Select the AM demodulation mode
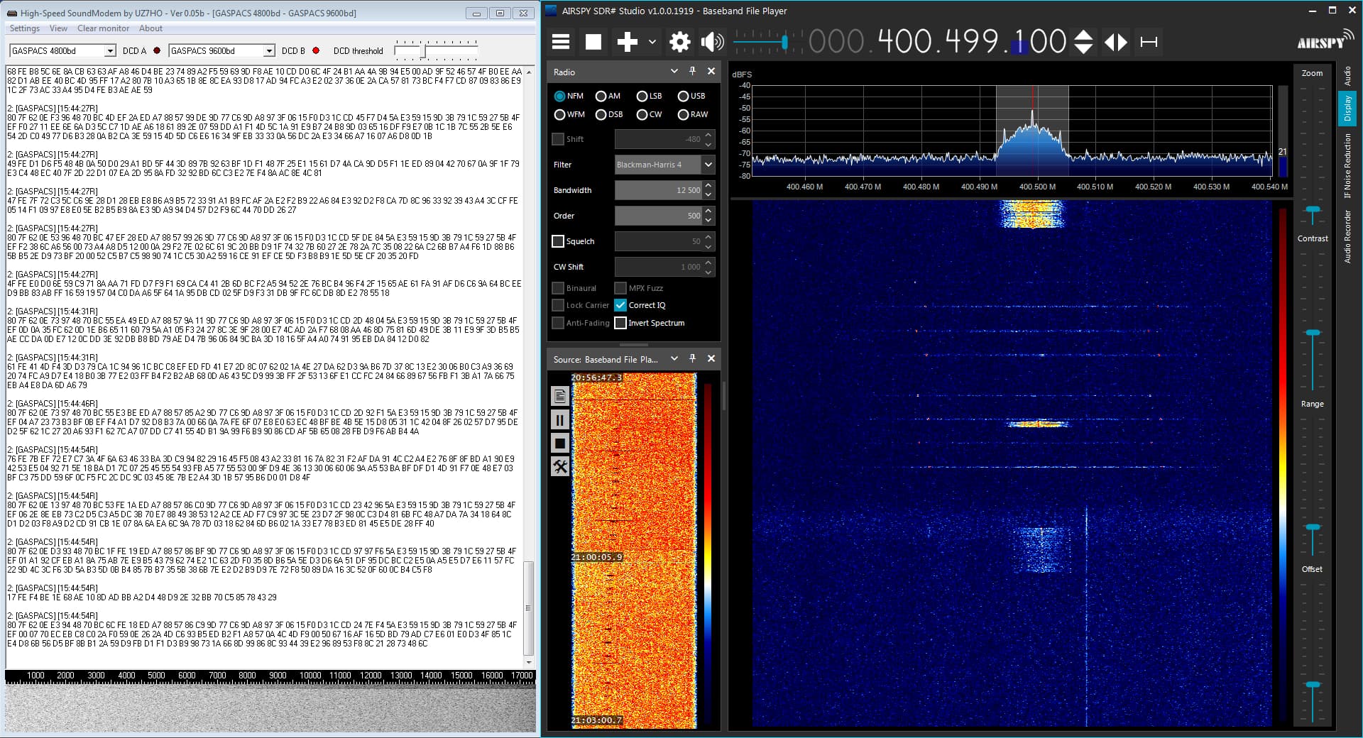1363x738 pixels. [601, 96]
